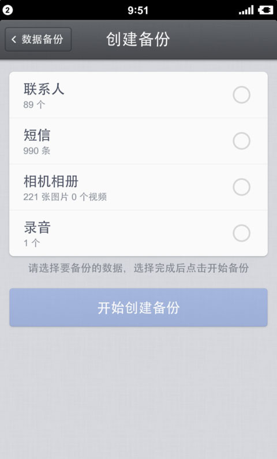Tap the battery charging icon

point(265,10)
